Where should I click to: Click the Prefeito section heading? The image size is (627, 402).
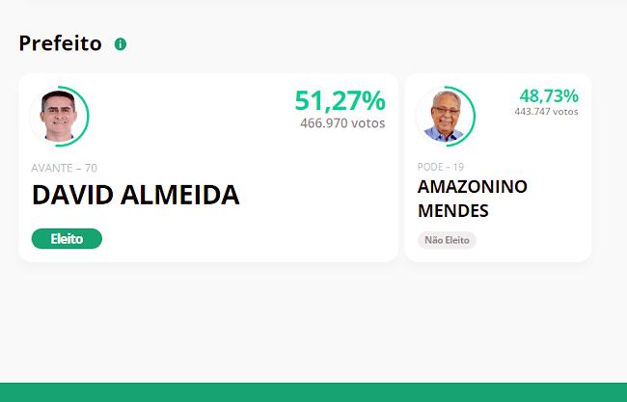(60, 43)
